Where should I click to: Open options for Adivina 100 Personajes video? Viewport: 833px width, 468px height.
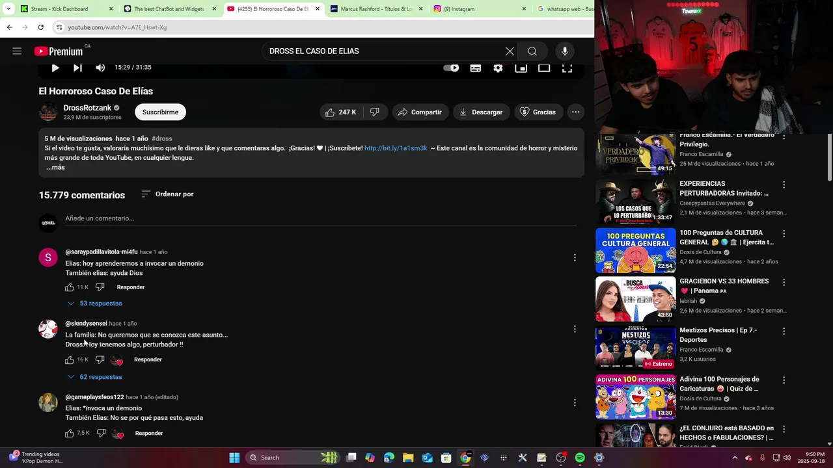784,380
